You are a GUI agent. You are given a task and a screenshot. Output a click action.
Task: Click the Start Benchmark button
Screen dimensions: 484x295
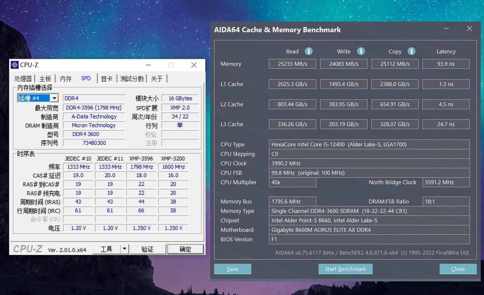point(345,269)
